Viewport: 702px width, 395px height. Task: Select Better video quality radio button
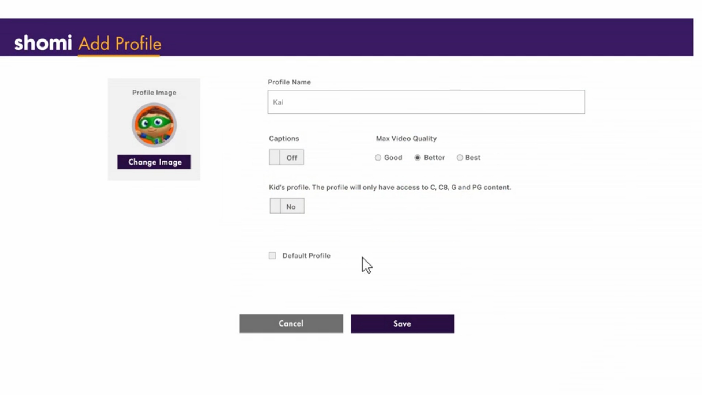coord(418,158)
